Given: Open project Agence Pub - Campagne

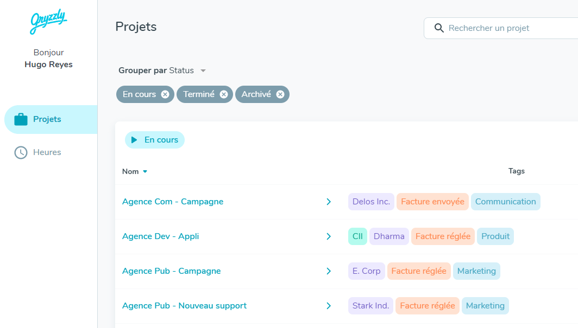Looking at the screenshot, I should click(172, 271).
